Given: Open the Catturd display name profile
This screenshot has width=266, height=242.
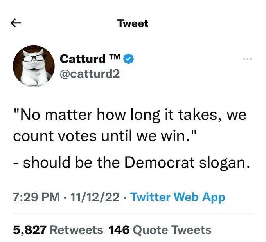Looking at the screenshot, I should [82, 60].
